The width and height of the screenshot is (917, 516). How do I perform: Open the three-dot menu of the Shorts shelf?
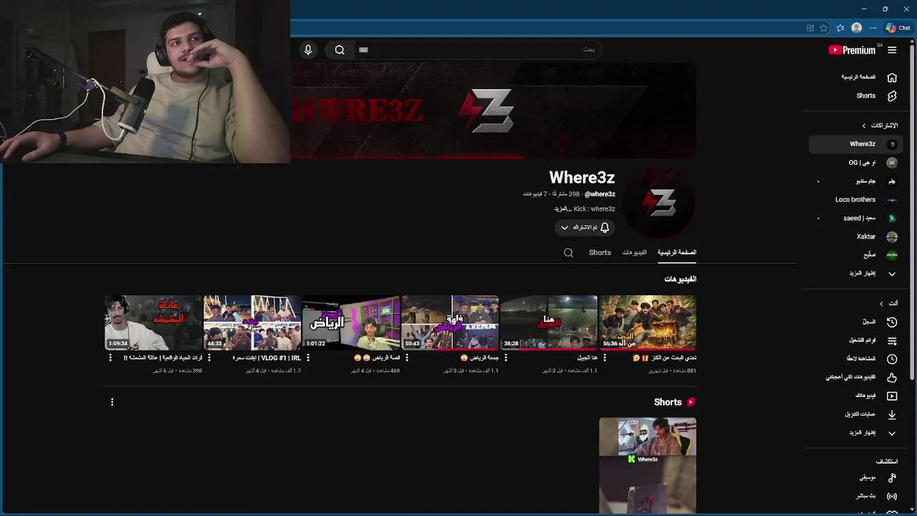pos(112,402)
